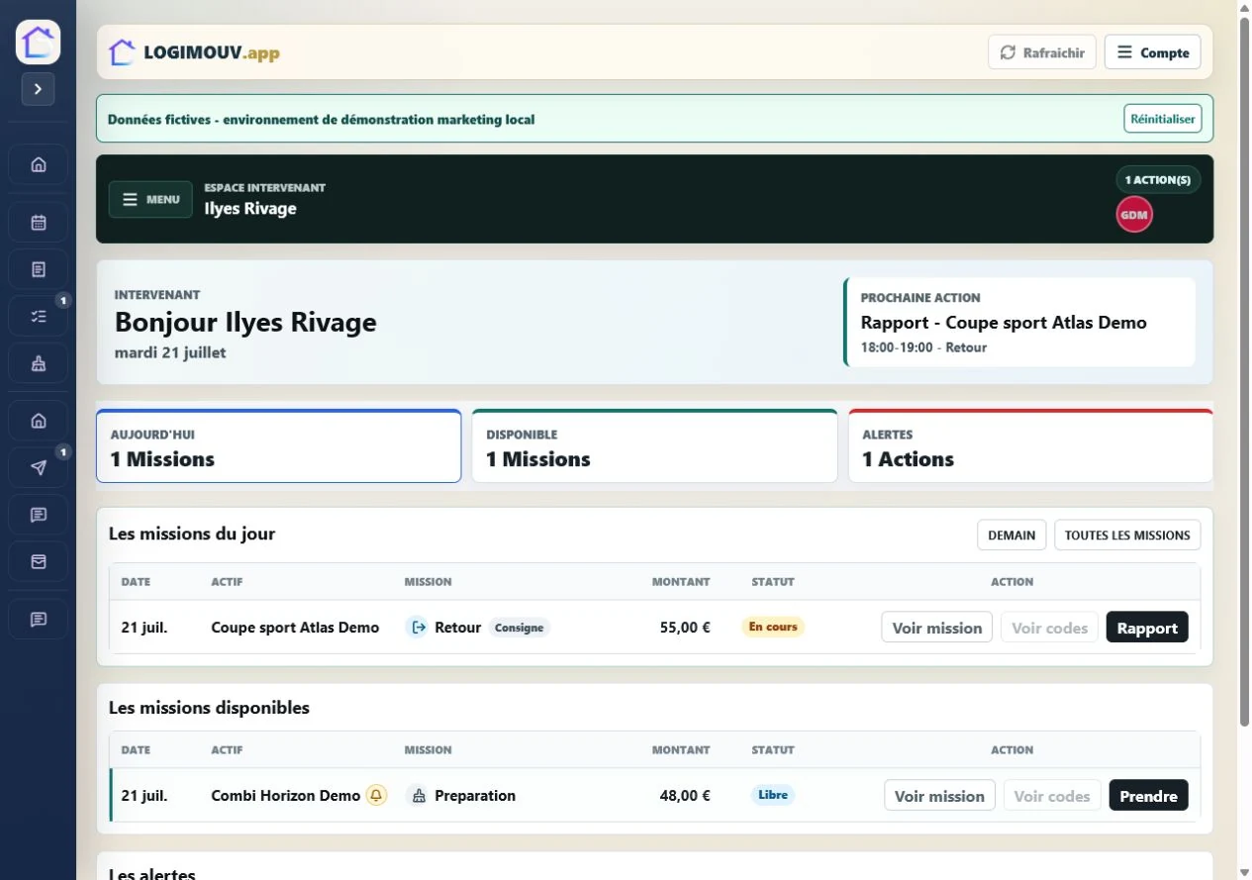The height and width of the screenshot is (880, 1252).
Task: Click the Libre status badge
Action: coord(773,795)
